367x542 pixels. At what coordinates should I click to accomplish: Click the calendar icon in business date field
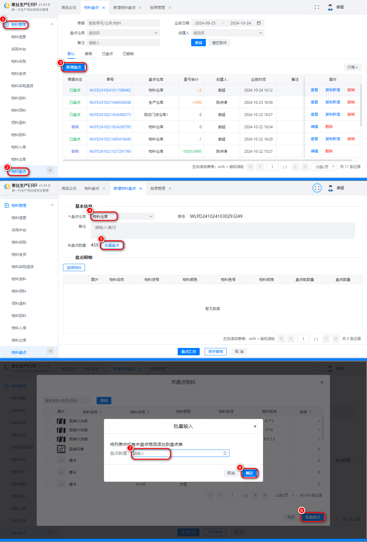click(x=259, y=23)
